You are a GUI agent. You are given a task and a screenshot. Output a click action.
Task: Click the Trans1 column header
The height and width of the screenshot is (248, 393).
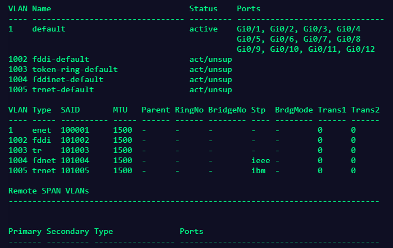coord(332,110)
